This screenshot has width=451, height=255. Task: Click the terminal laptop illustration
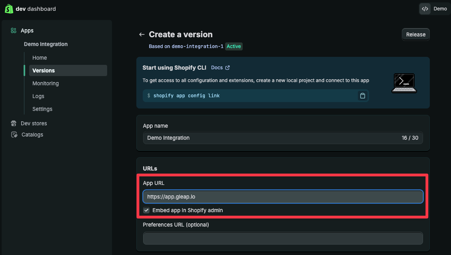[404, 83]
